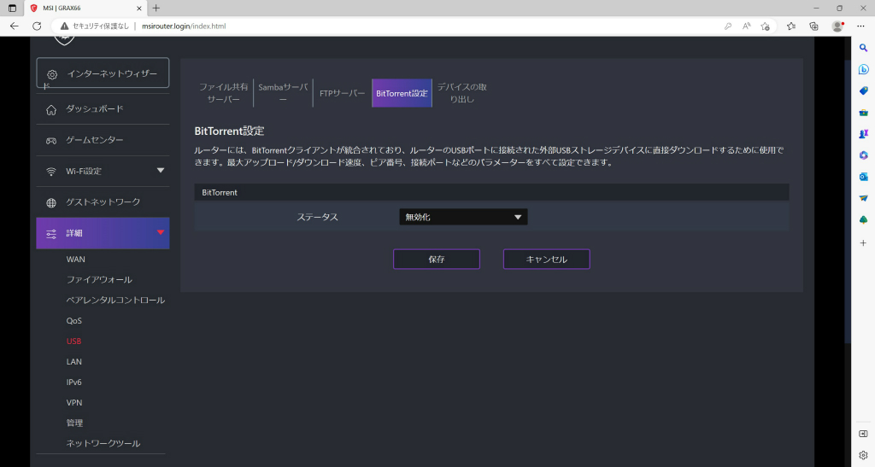Click the Dashboard home icon
875x467 pixels.
coord(51,110)
